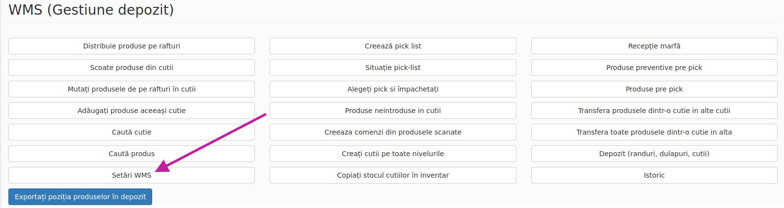Open Depozit (randuri, dulapuri, cutii)

(654, 154)
